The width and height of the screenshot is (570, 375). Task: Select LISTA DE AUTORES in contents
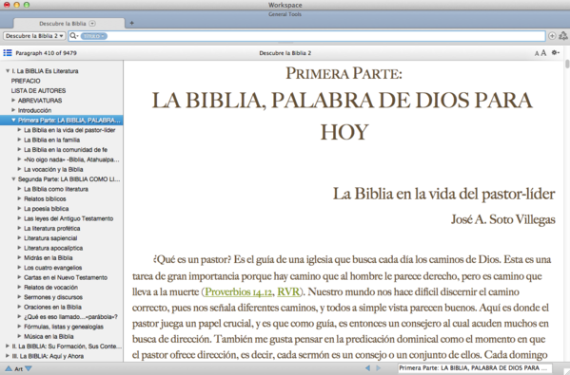[38, 91]
